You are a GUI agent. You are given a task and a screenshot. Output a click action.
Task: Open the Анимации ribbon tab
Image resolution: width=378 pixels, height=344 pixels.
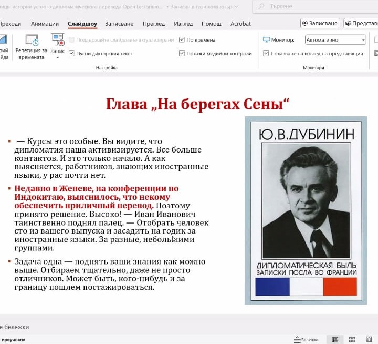pos(45,24)
